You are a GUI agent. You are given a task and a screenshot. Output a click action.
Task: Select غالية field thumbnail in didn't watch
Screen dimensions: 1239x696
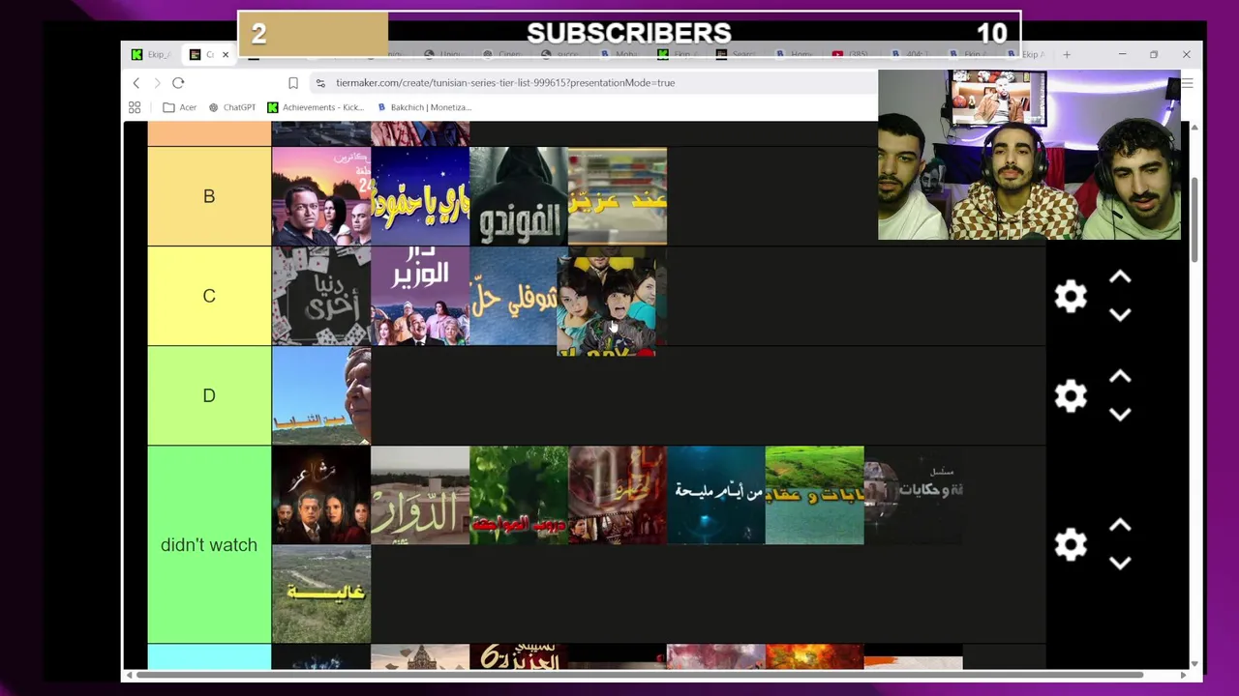point(321,594)
